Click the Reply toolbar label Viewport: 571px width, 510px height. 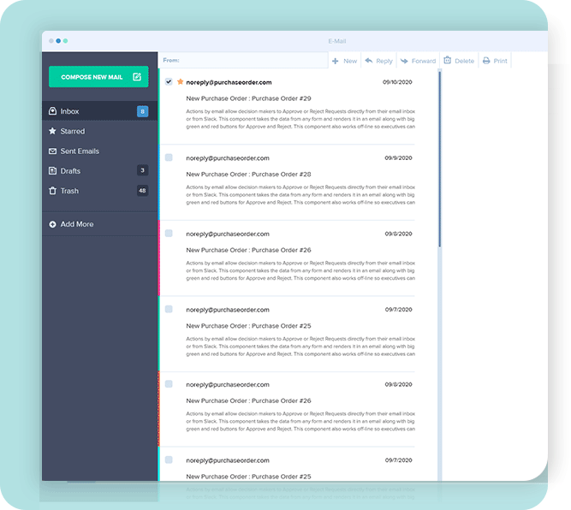pos(384,61)
